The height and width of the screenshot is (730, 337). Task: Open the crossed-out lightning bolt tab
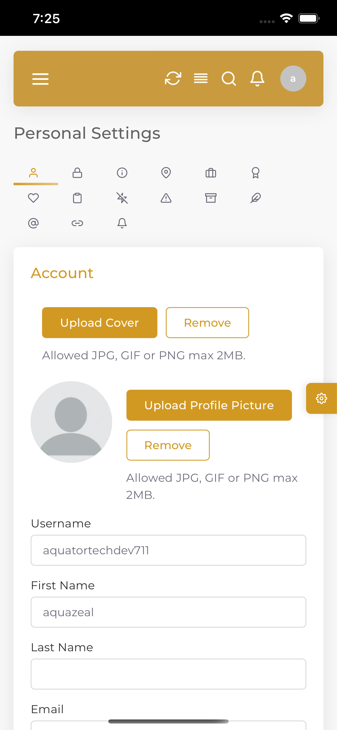click(122, 198)
